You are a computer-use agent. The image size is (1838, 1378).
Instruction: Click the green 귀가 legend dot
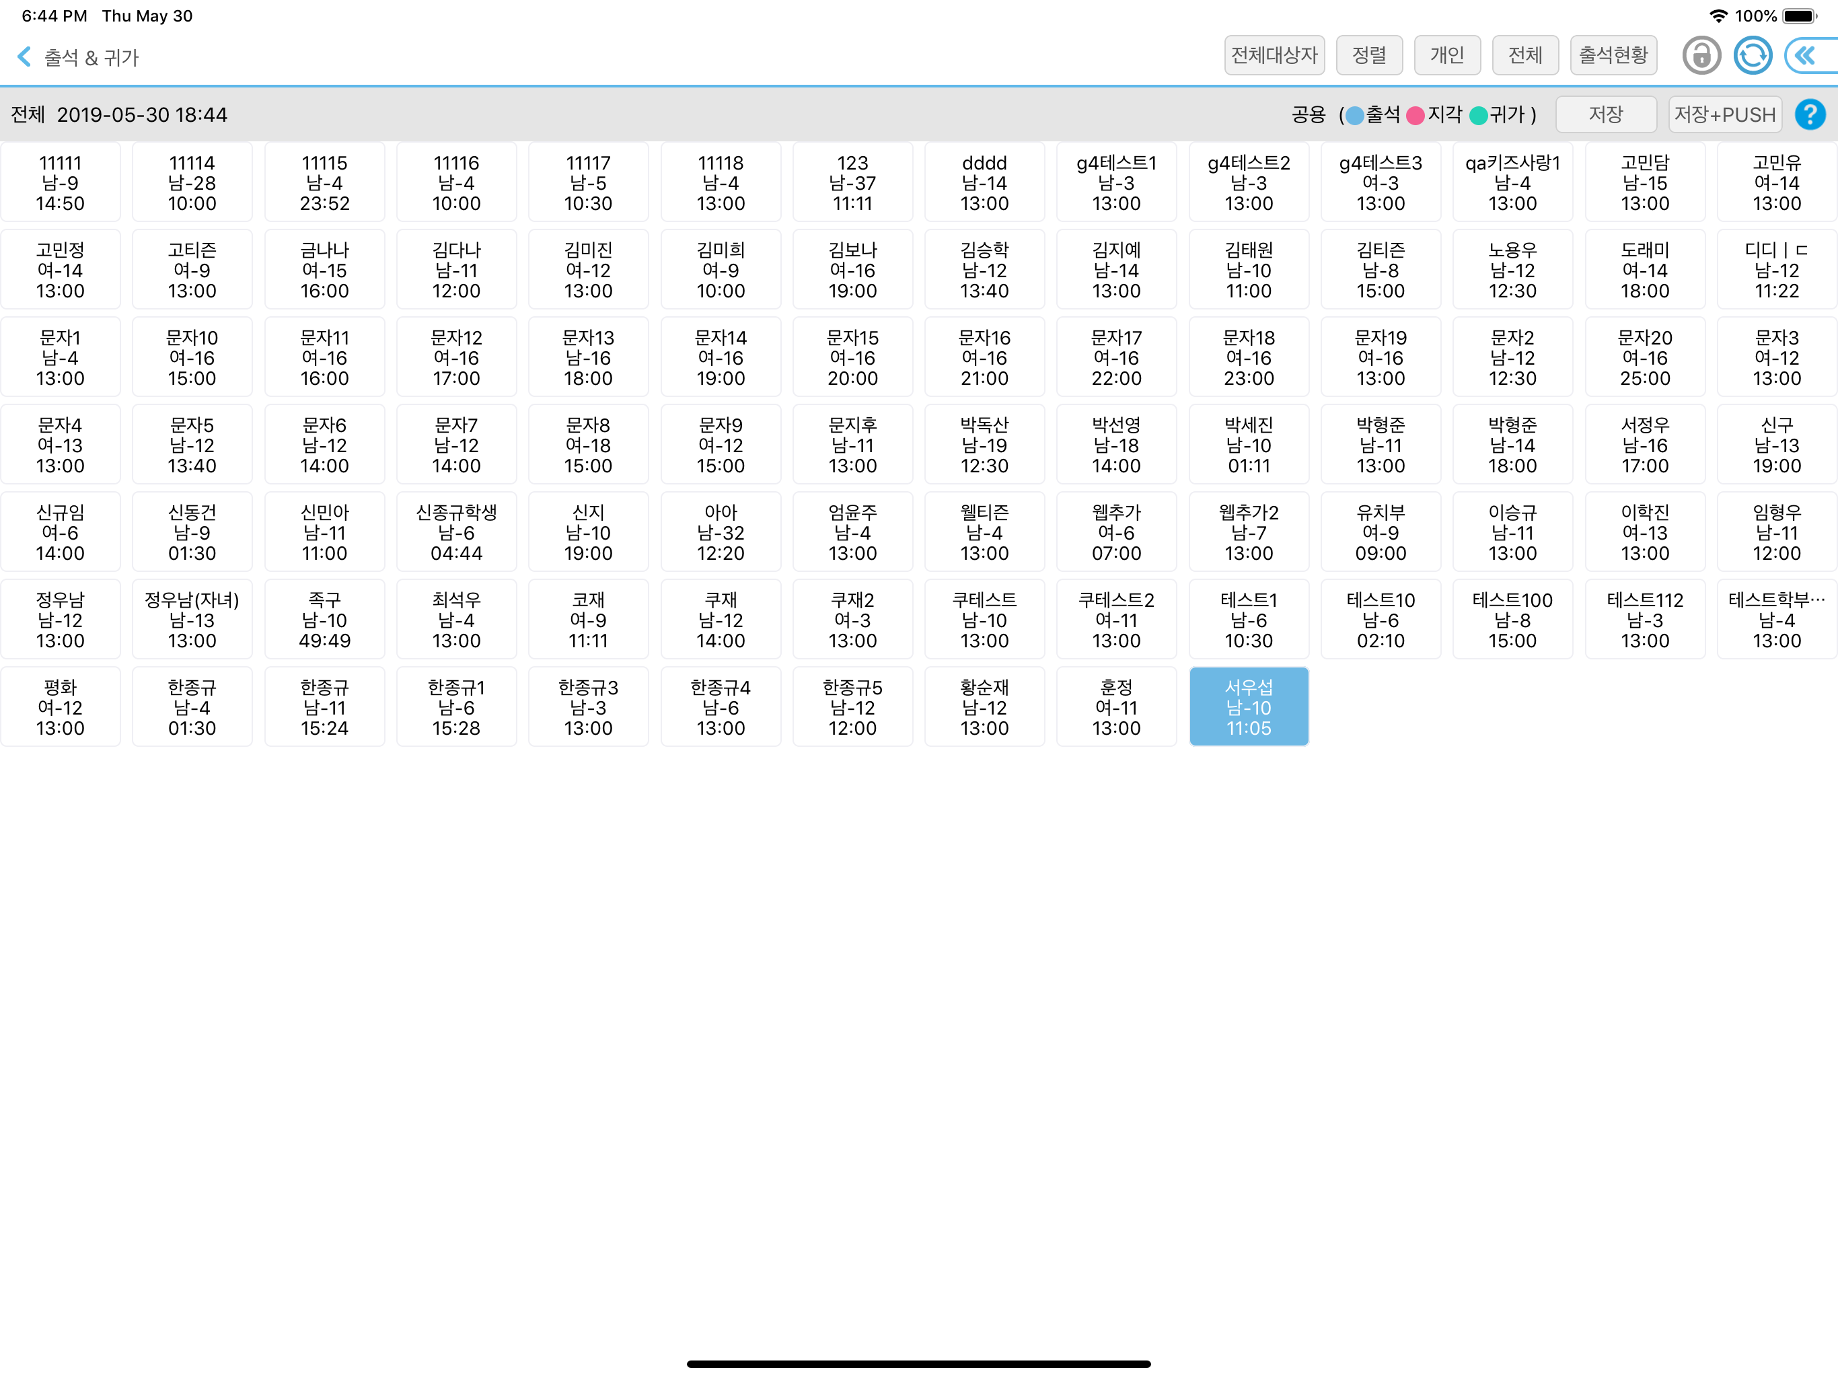click(1478, 116)
